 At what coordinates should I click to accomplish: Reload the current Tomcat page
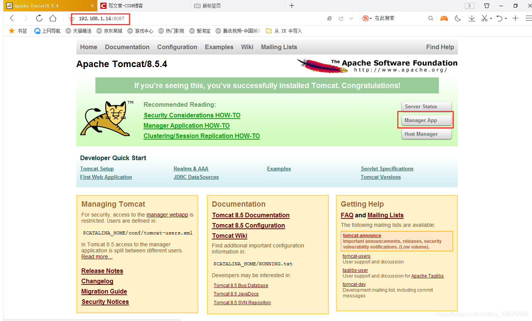coord(39,18)
